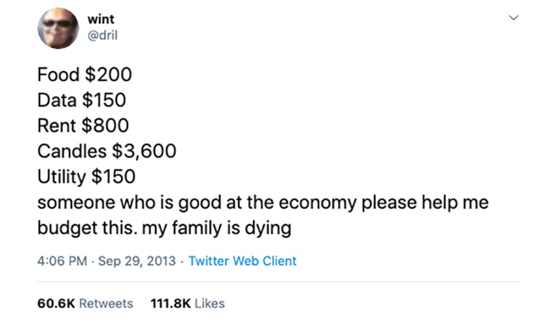556x323 pixels.
Task: Open wint's profile picture avatar
Action: (58, 28)
